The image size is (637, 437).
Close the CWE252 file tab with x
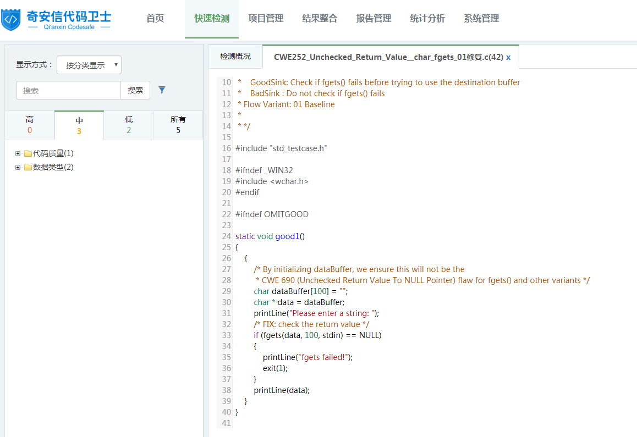pyautogui.click(x=508, y=57)
